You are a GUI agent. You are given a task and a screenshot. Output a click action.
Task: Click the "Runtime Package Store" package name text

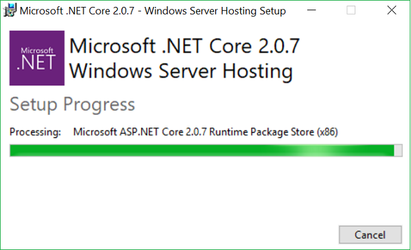(x=262, y=132)
